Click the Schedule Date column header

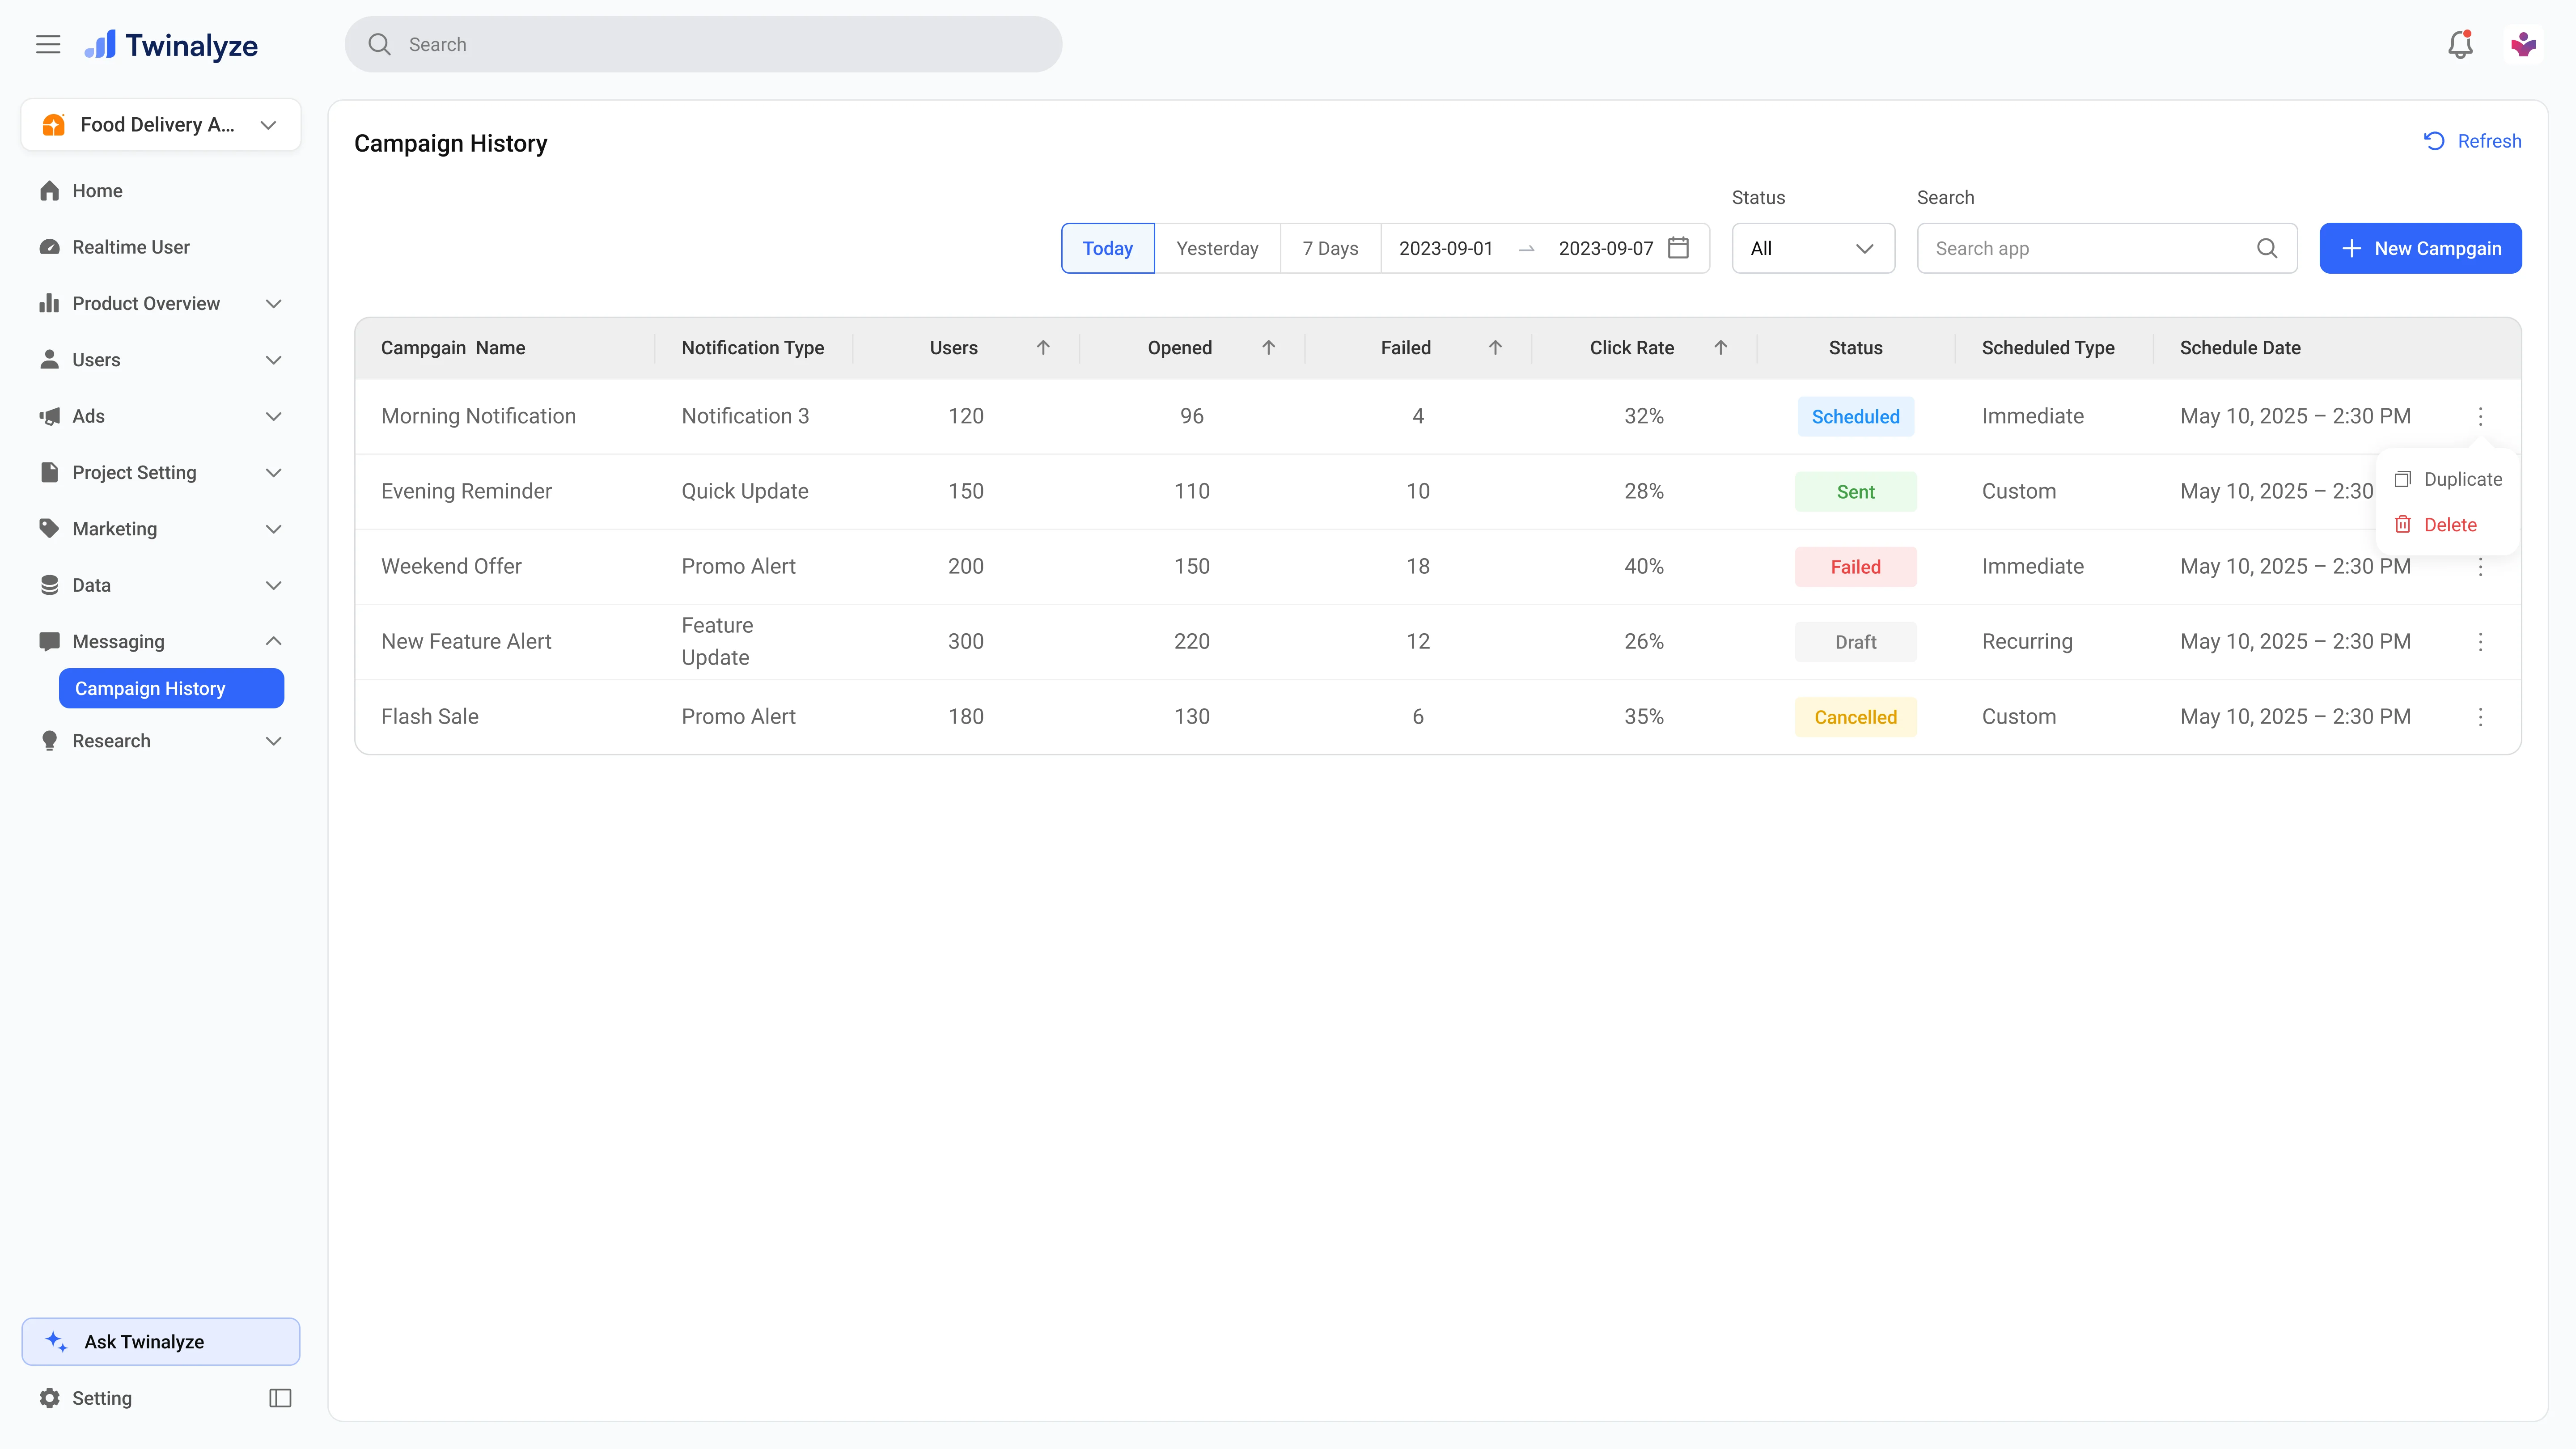(2240, 347)
